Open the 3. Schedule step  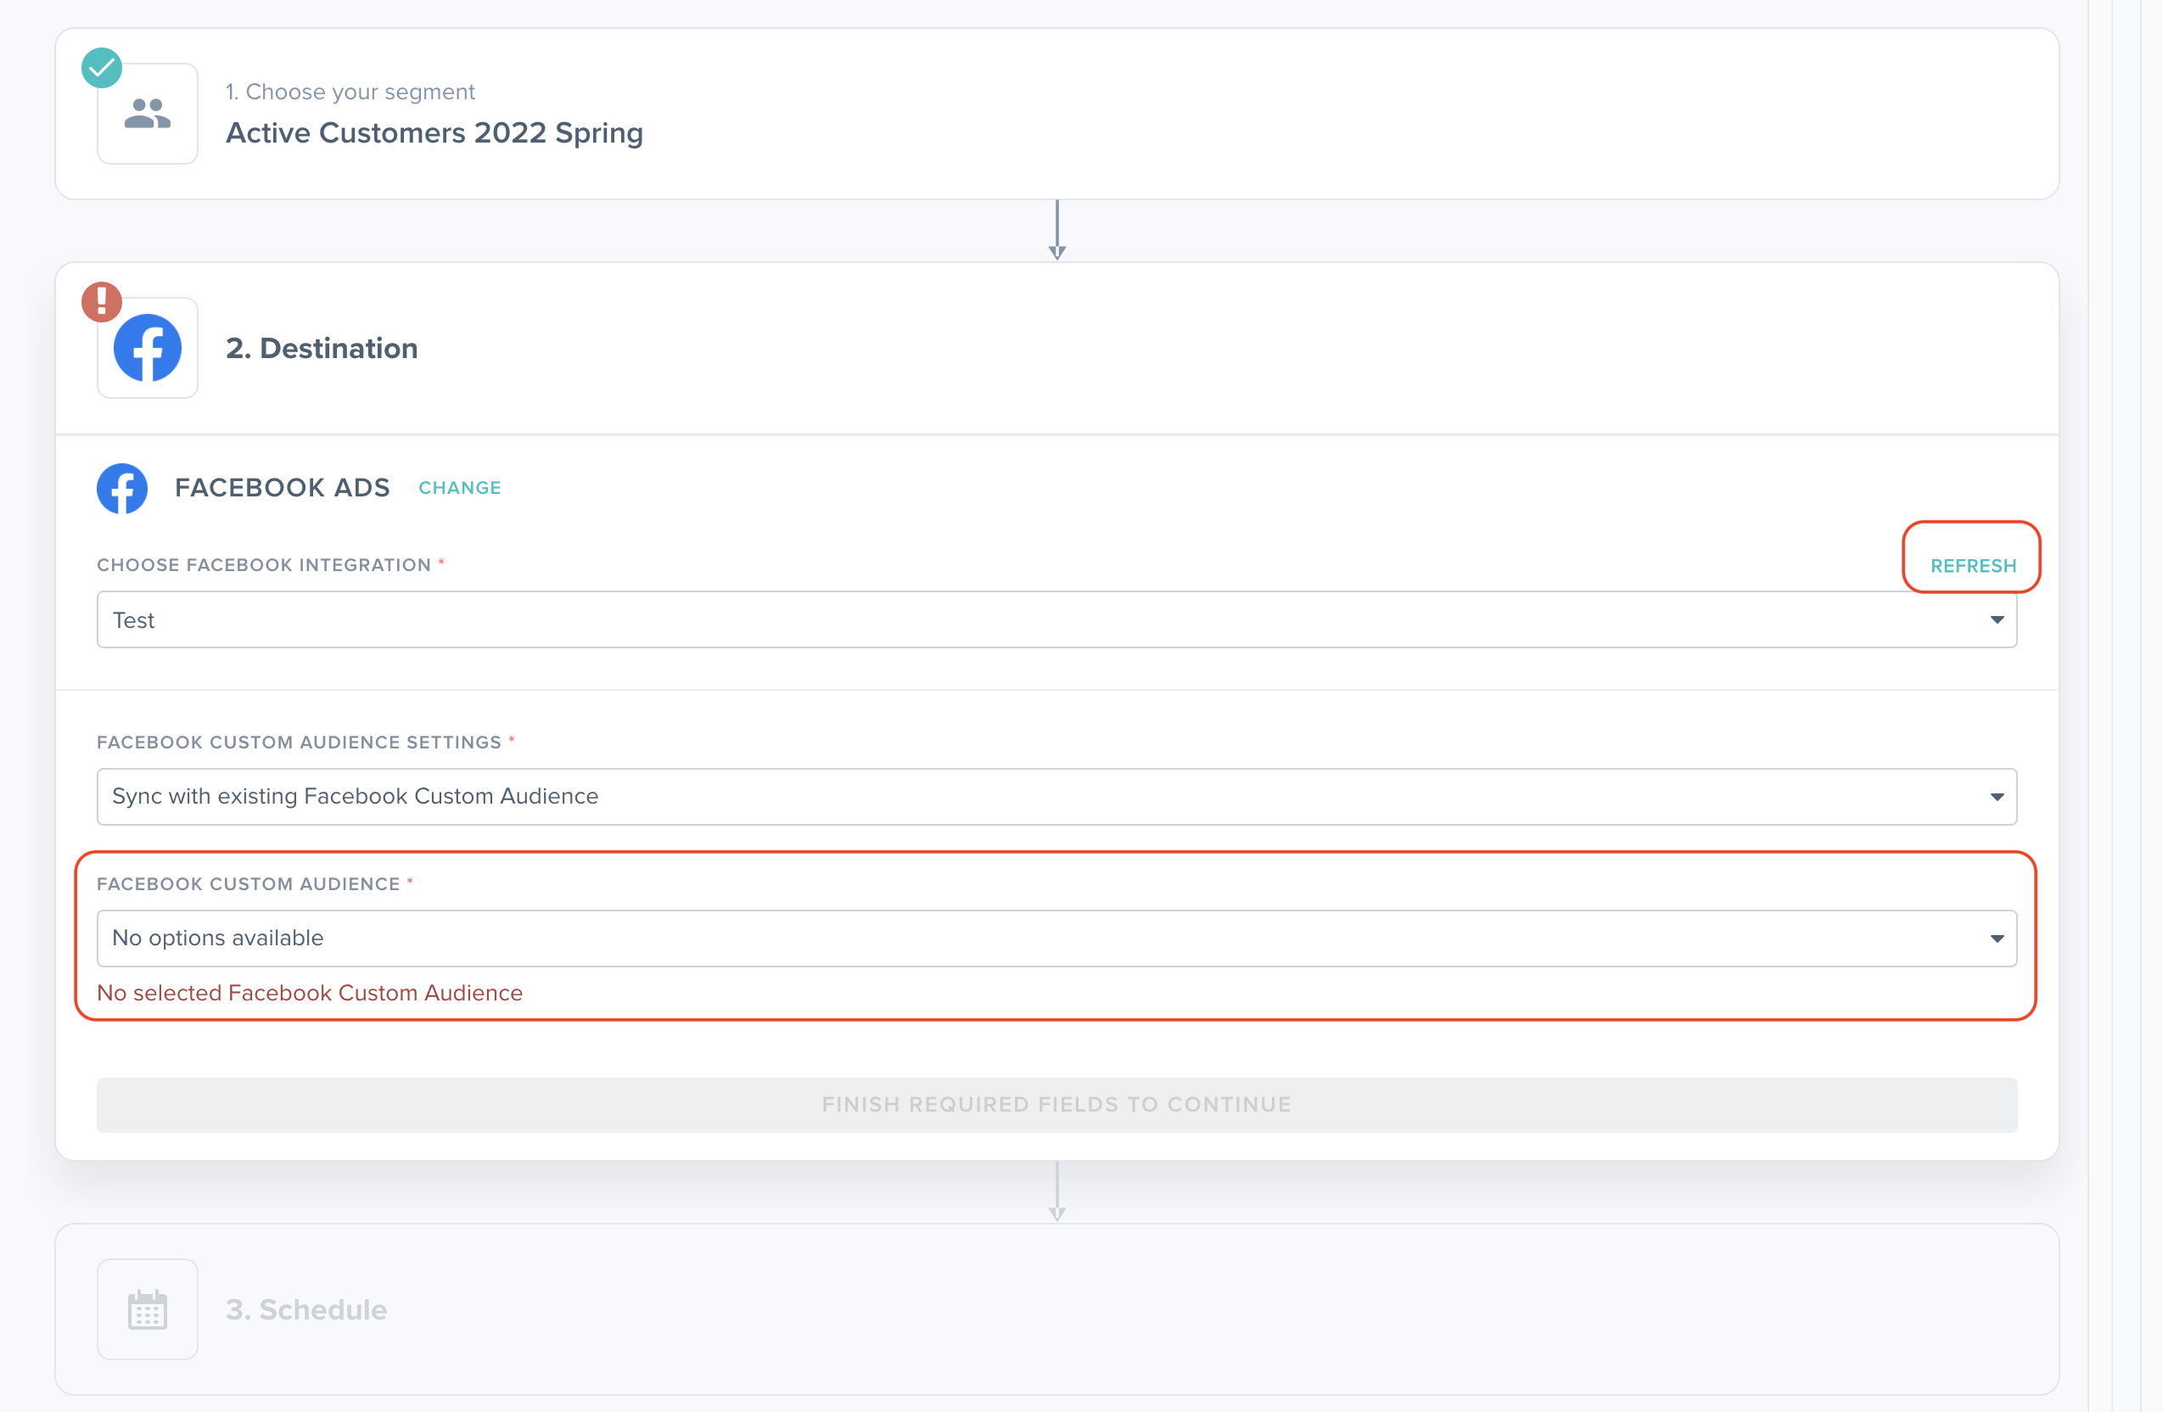(x=1057, y=1309)
